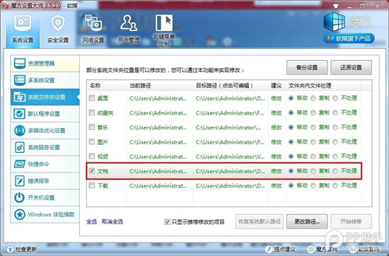
Task: Check the 图片 folder checkbox
Action: click(x=92, y=141)
